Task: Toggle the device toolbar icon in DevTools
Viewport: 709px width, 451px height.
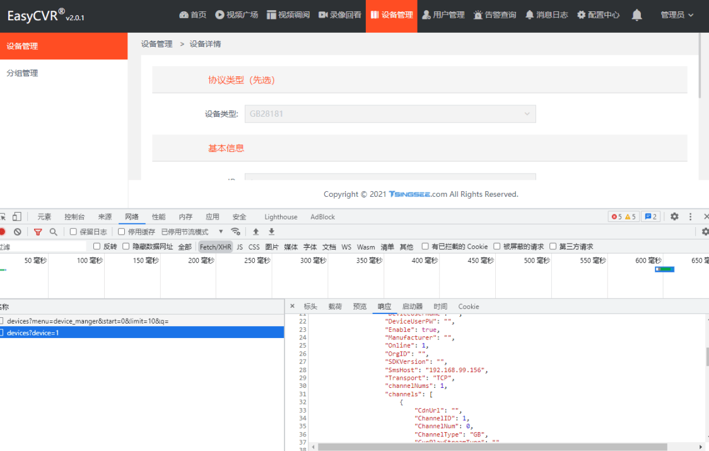Action: 17,216
